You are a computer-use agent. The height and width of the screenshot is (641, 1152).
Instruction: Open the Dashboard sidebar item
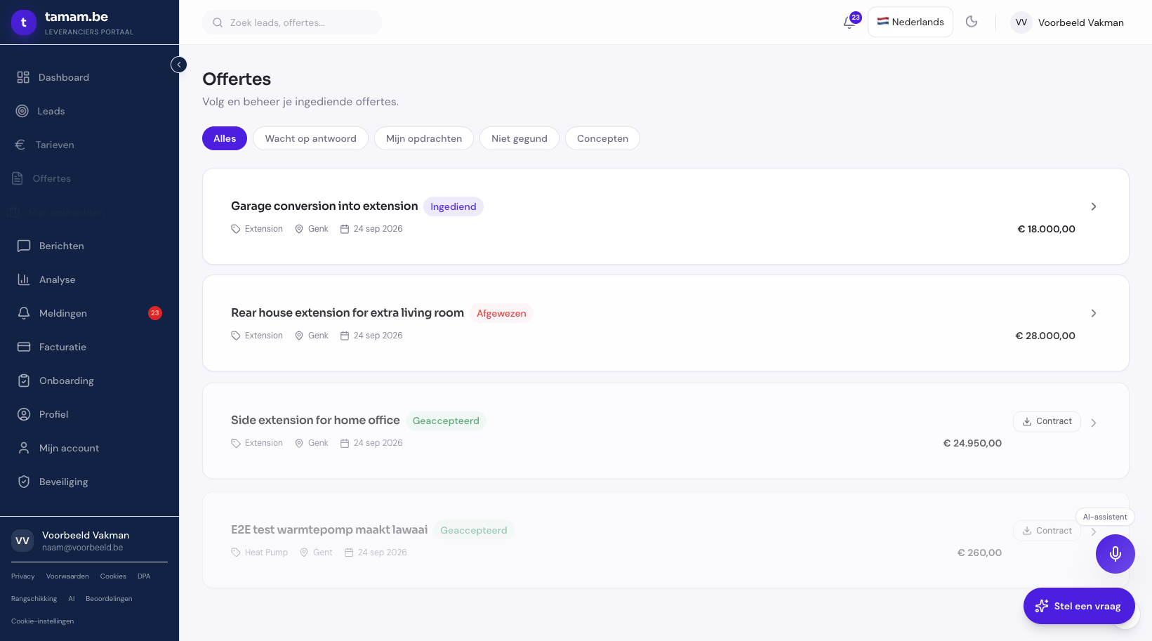89,77
